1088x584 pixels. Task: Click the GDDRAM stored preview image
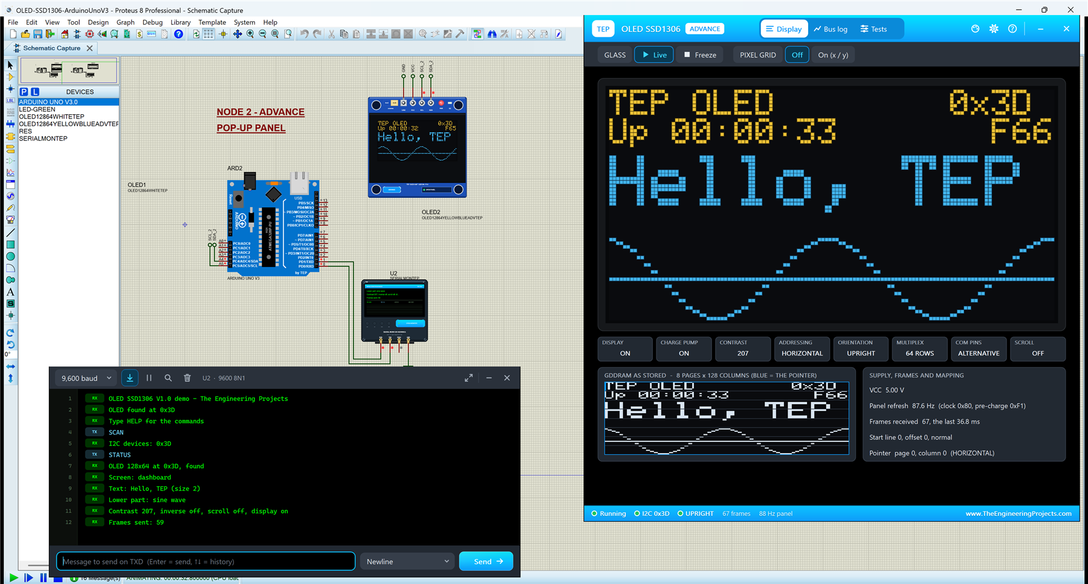[x=727, y=418]
